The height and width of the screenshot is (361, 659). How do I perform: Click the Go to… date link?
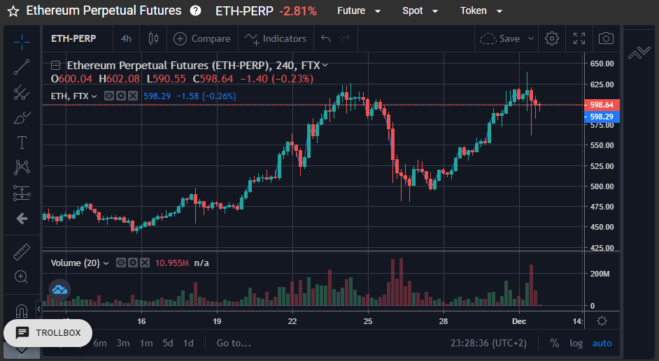pyautogui.click(x=234, y=343)
